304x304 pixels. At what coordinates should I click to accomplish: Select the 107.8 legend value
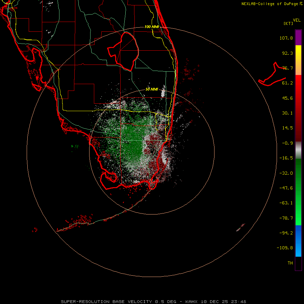tap(286, 38)
